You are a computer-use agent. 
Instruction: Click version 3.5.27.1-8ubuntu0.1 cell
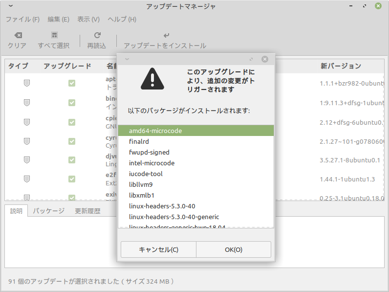pos(350,160)
